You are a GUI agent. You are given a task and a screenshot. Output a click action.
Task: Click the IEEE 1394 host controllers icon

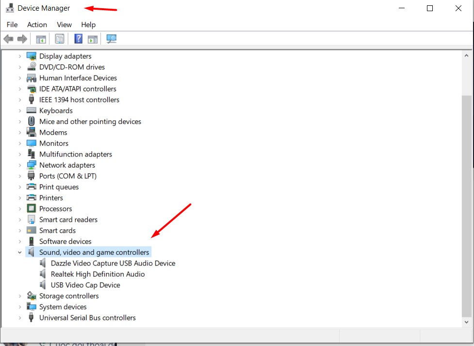[31, 100]
